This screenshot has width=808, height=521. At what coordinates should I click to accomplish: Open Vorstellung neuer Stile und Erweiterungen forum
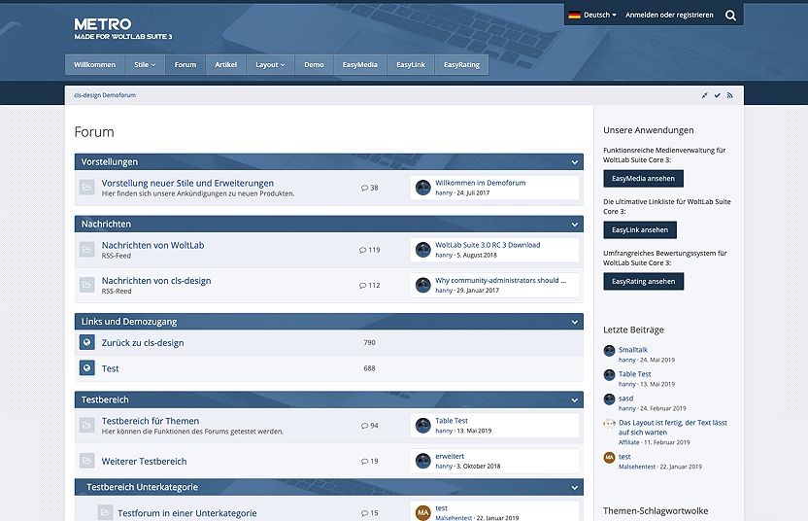coord(187,183)
